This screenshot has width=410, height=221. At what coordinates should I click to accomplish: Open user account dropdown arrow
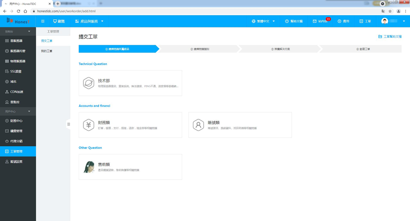404,21
